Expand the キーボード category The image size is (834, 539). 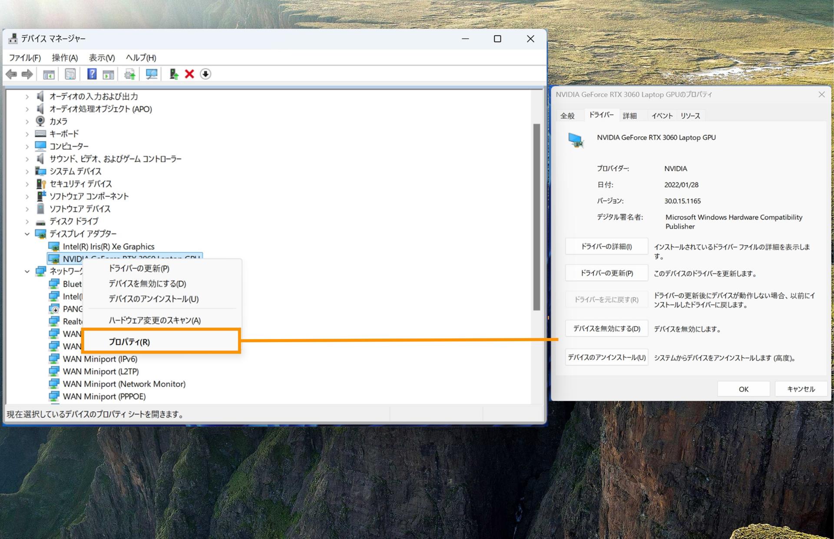(27, 134)
